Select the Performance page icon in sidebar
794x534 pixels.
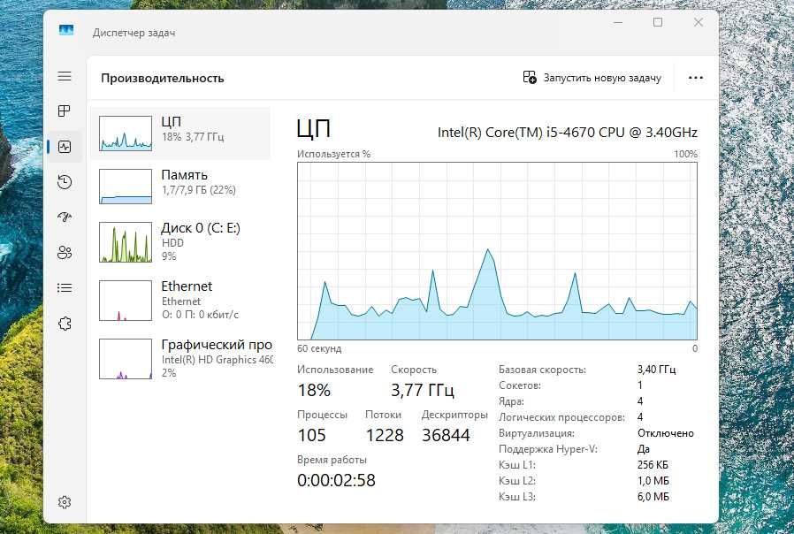65,147
